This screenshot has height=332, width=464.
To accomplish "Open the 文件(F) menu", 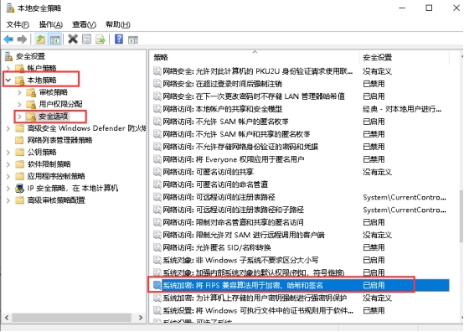I will (x=18, y=24).
